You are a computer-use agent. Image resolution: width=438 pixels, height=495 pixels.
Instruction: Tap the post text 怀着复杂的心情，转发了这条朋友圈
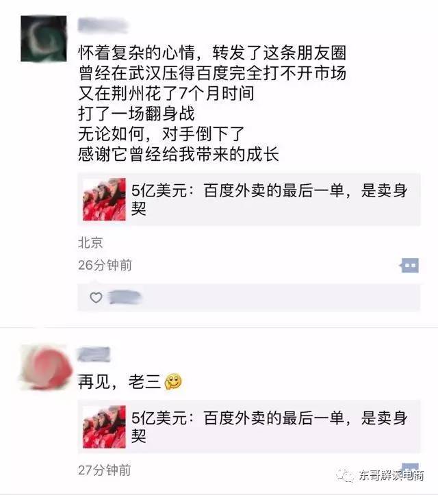tap(212, 53)
